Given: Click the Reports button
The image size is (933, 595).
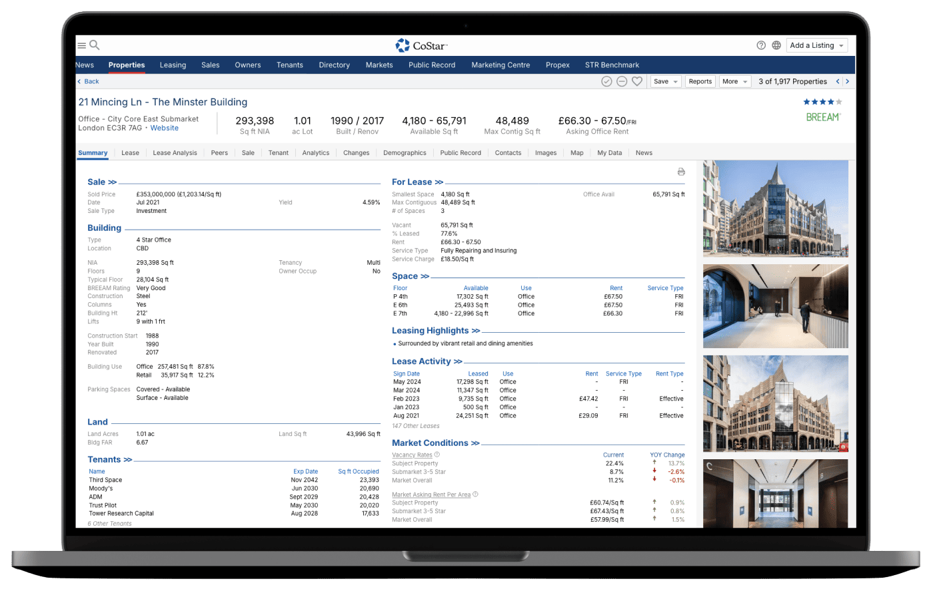Looking at the screenshot, I should coord(700,81).
